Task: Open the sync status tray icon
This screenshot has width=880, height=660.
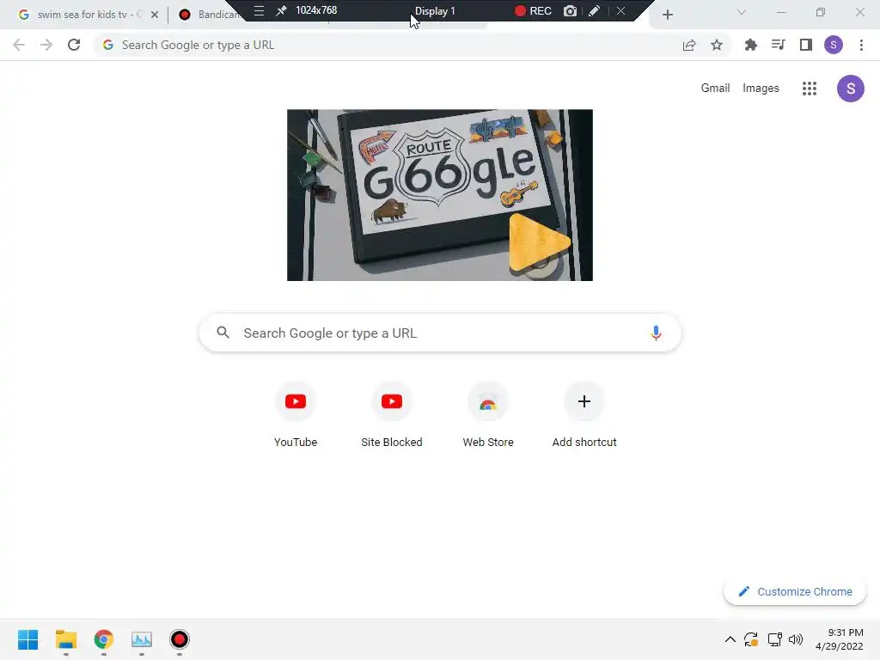Action: pyautogui.click(x=751, y=639)
